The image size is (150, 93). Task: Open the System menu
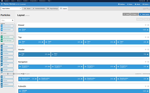(7, 1)
